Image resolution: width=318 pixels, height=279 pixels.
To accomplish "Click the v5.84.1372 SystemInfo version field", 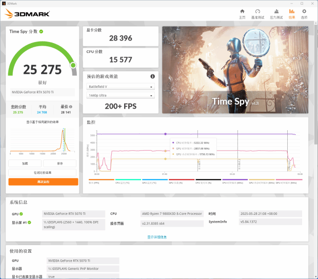I will (270, 222).
